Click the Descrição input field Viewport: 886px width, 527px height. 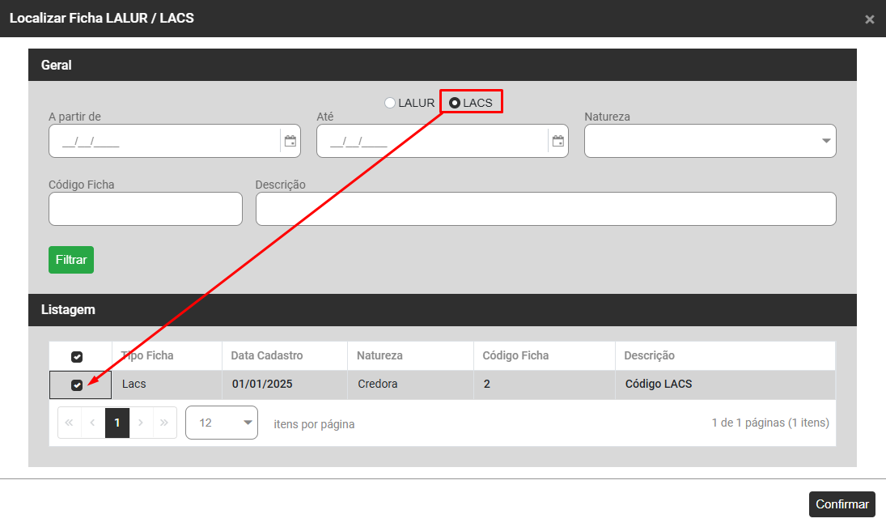pos(546,209)
